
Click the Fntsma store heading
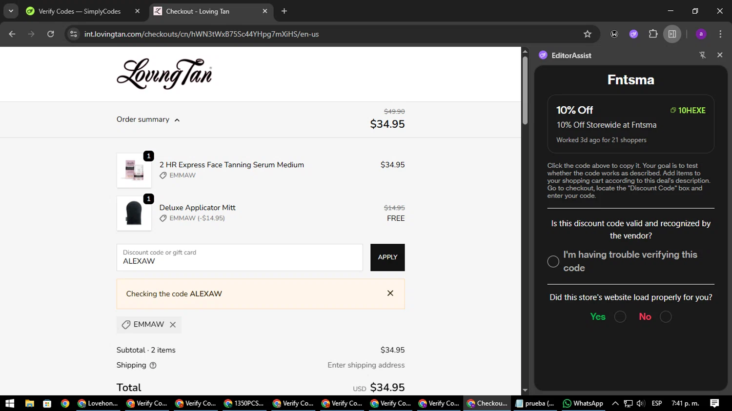pos(630,79)
